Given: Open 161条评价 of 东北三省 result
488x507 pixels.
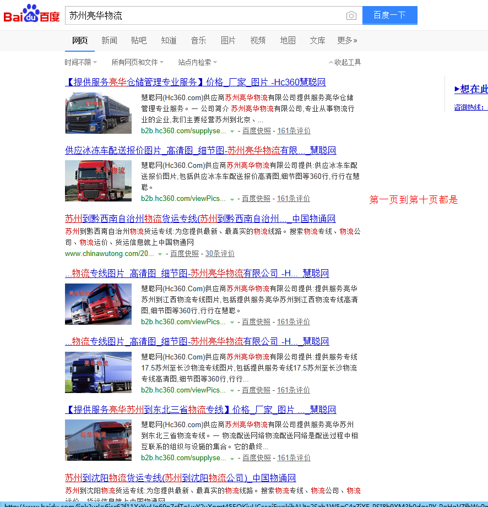Looking at the screenshot, I should (x=294, y=458).
